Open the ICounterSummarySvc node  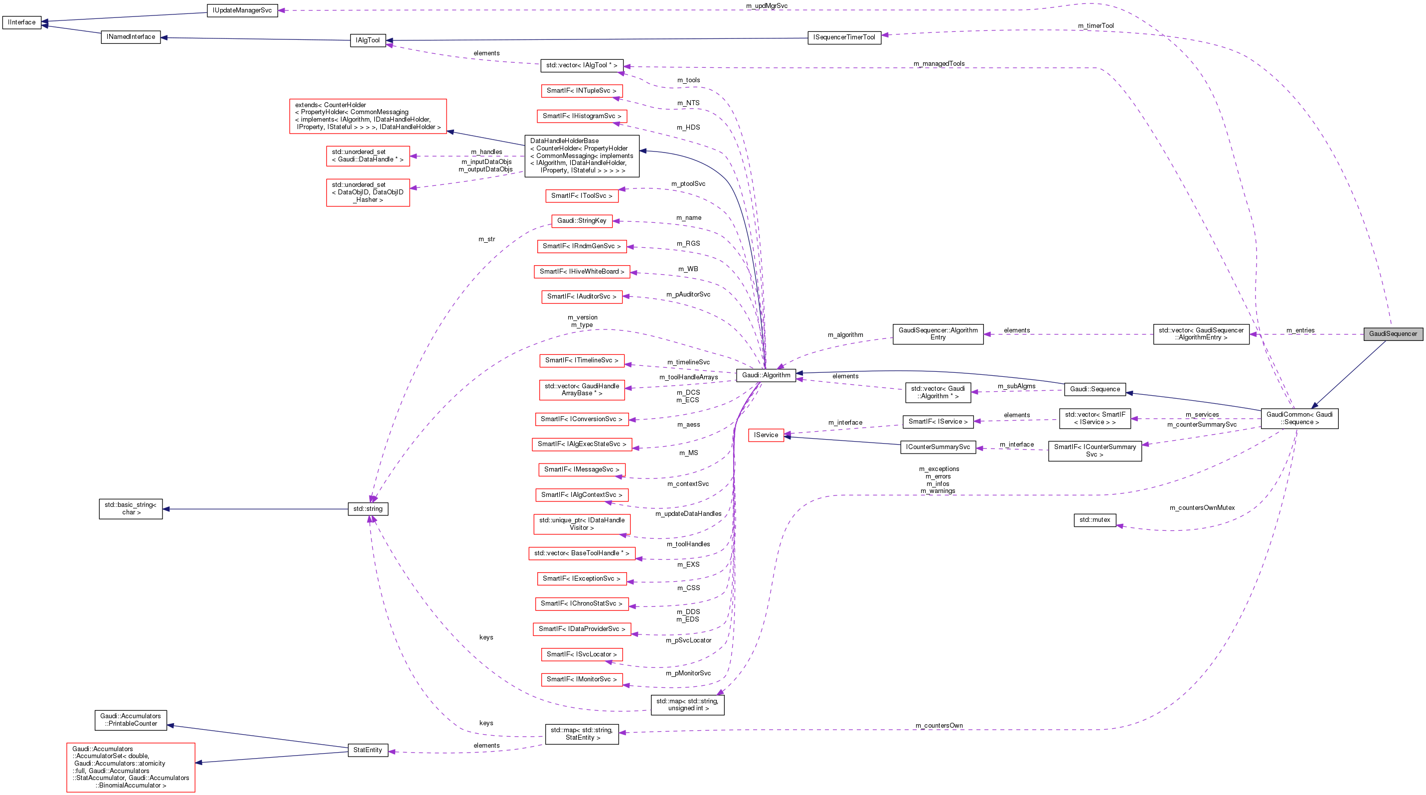939,447
